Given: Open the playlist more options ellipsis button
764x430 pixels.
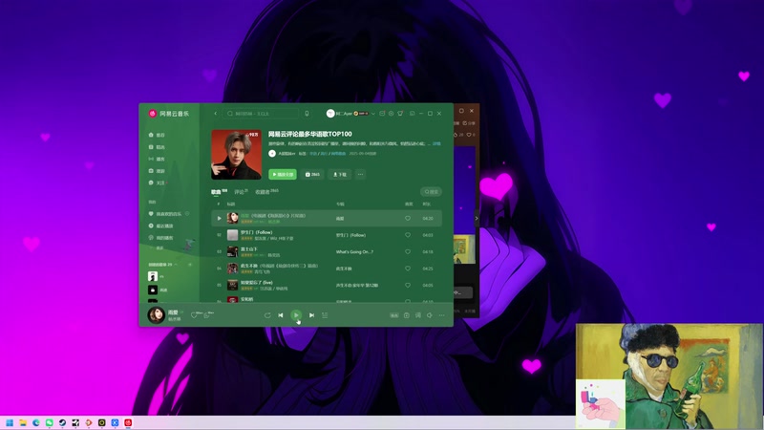Looking at the screenshot, I should [361, 174].
